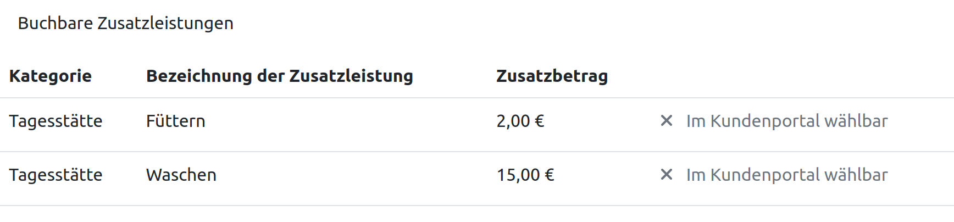The image size is (954, 222).
Task: Click the 'Bezeichnung der Zusatzleistung' column header
Action: [x=279, y=76]
